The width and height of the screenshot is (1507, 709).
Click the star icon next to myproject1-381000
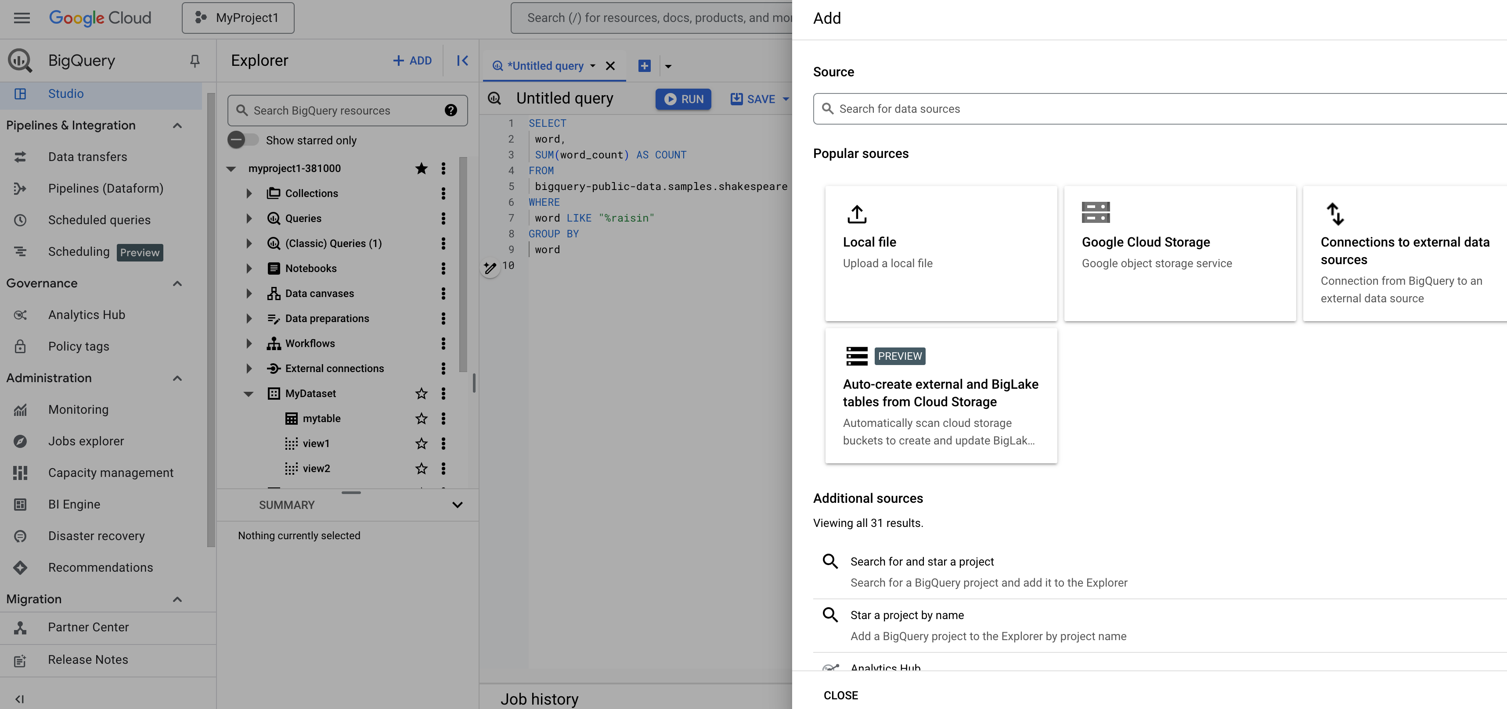(x=421, y=168)
